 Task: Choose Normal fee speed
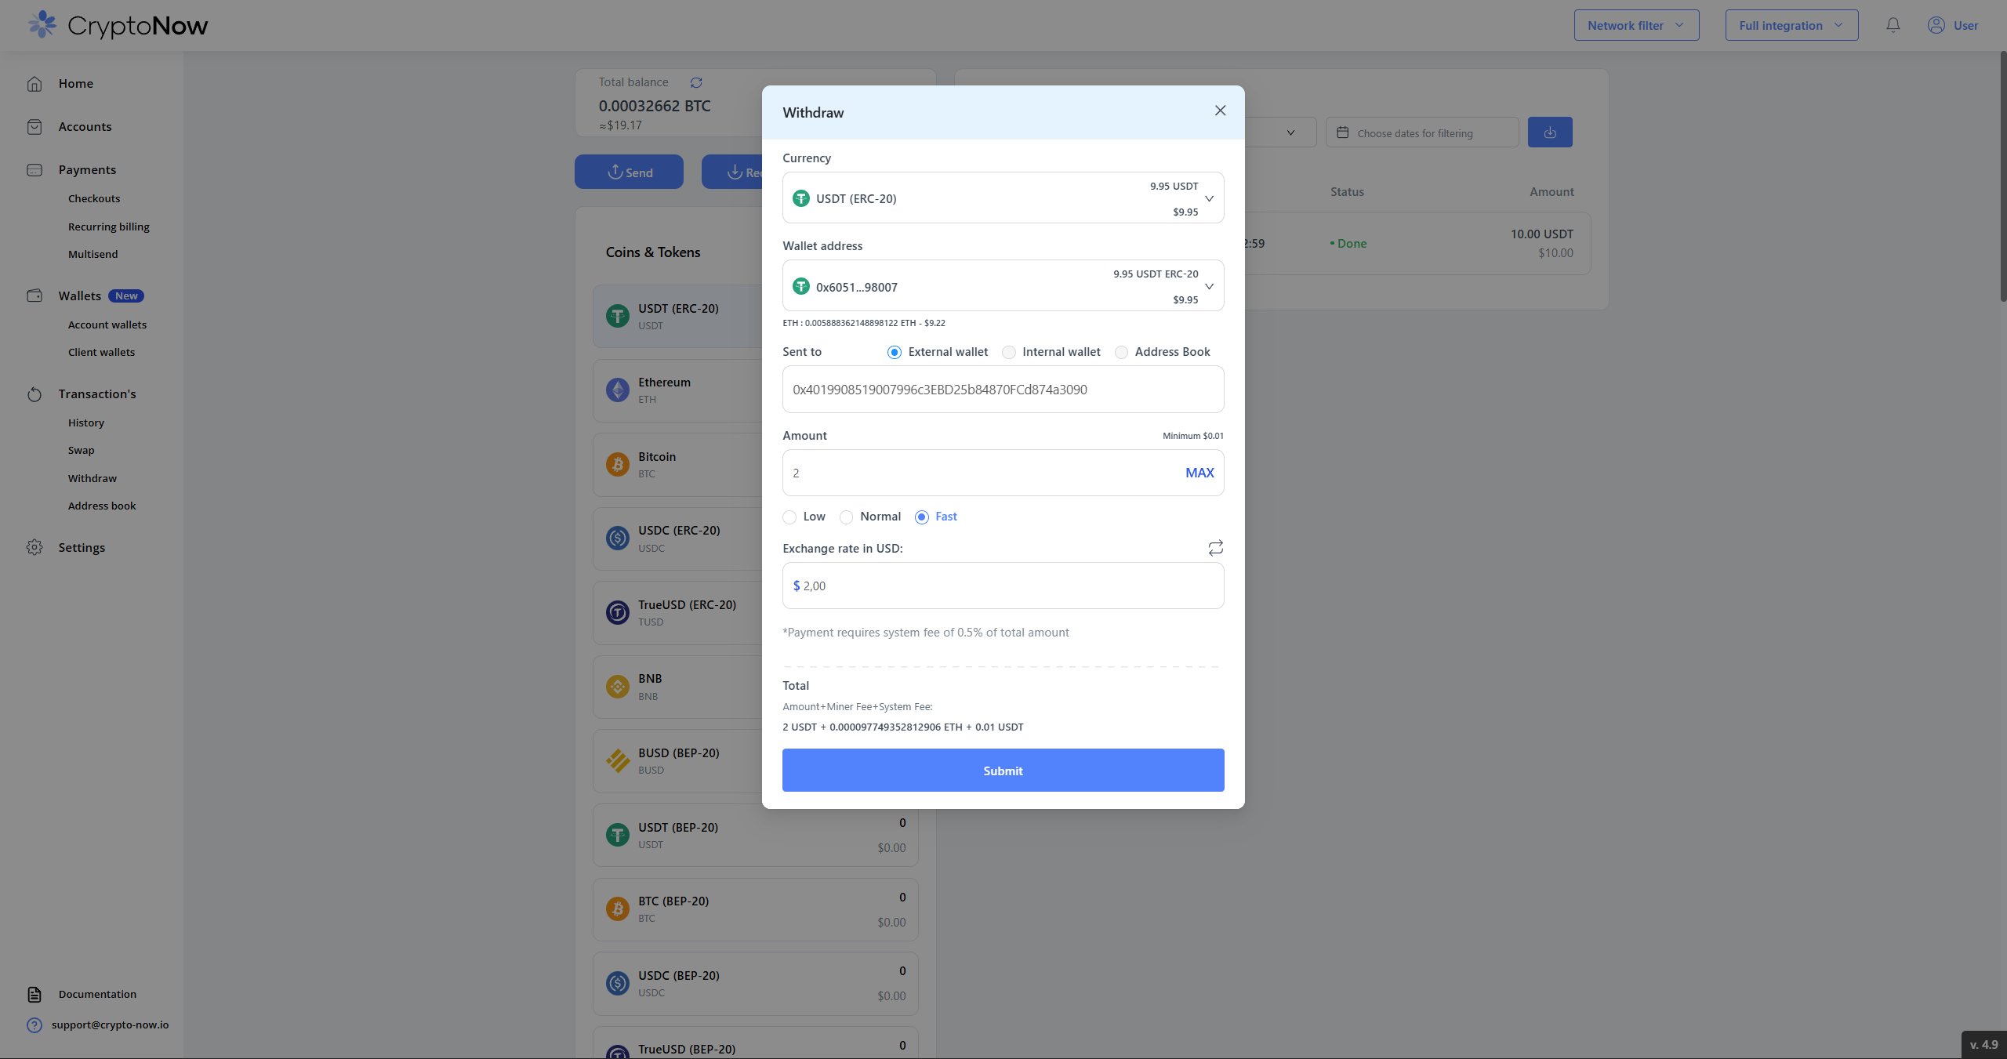846,517
